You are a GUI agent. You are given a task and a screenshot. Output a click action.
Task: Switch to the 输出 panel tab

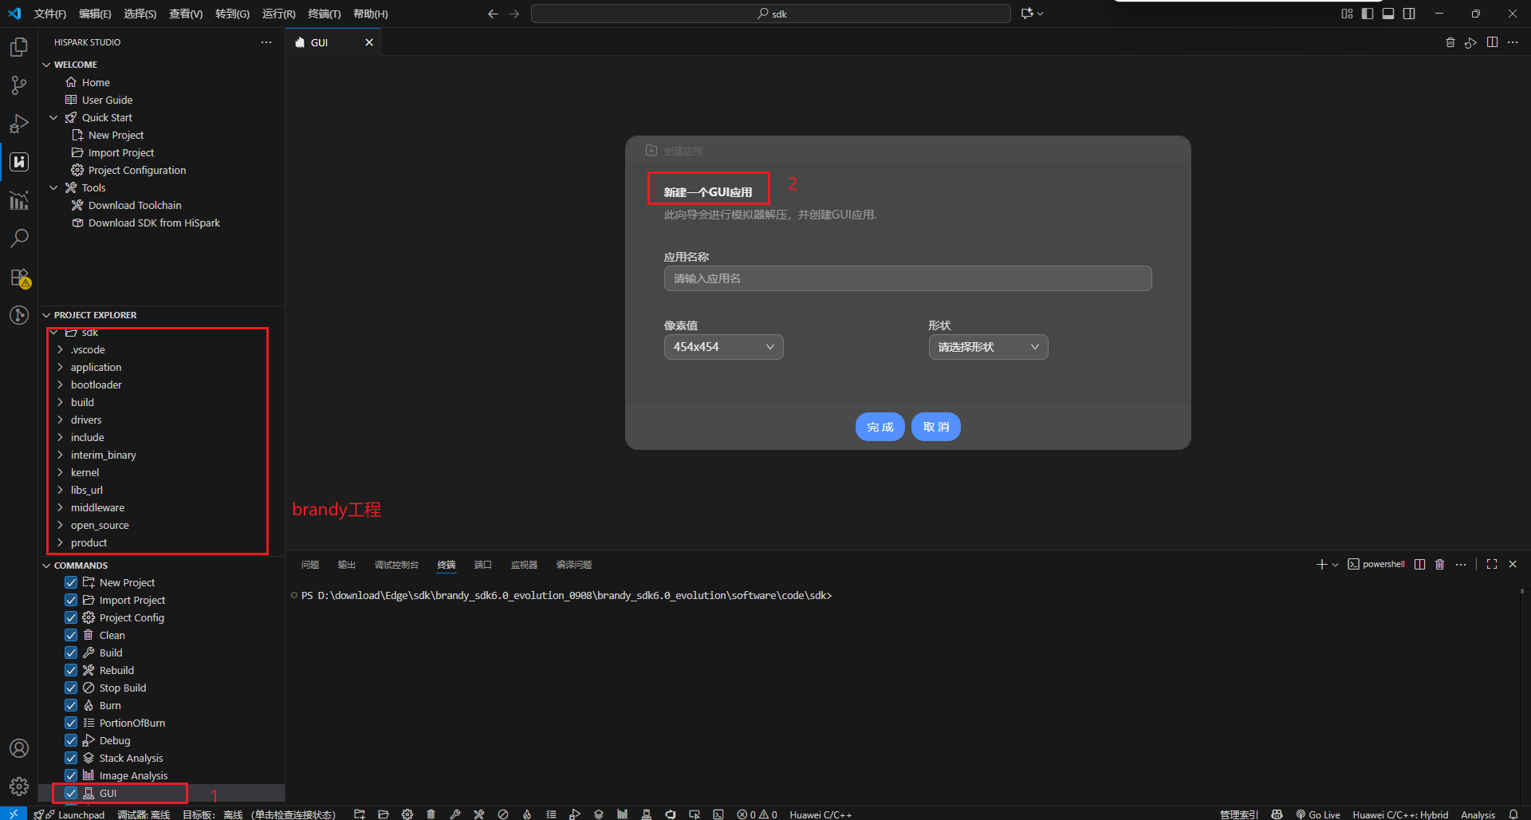pyautogui.click(x=346, y=565)
